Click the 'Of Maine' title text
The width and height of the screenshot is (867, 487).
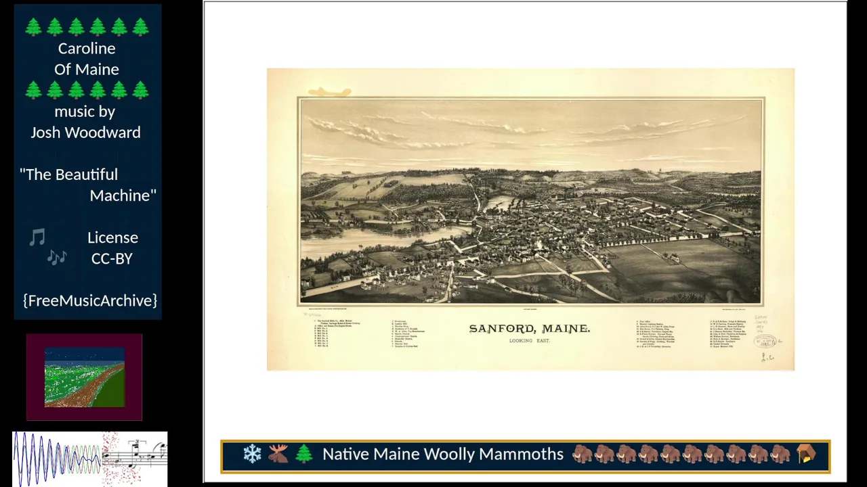tap(87, 70)
